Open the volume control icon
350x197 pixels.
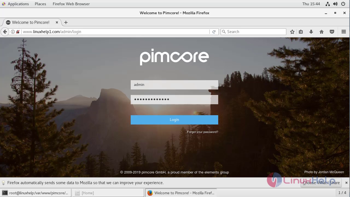[335, 4]
